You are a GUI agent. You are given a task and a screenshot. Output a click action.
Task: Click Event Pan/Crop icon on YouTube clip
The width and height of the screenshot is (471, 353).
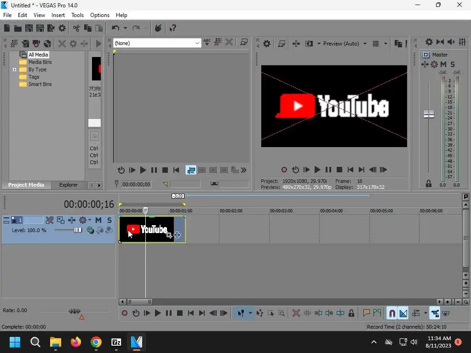(x=169, y=235)
